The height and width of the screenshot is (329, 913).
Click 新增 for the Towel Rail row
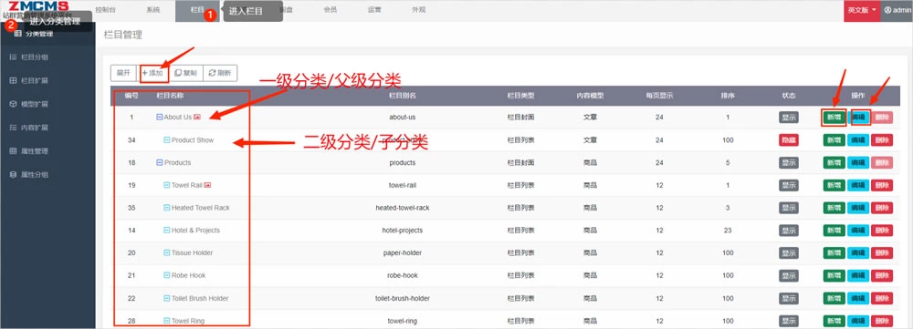(x=834, y=185)
